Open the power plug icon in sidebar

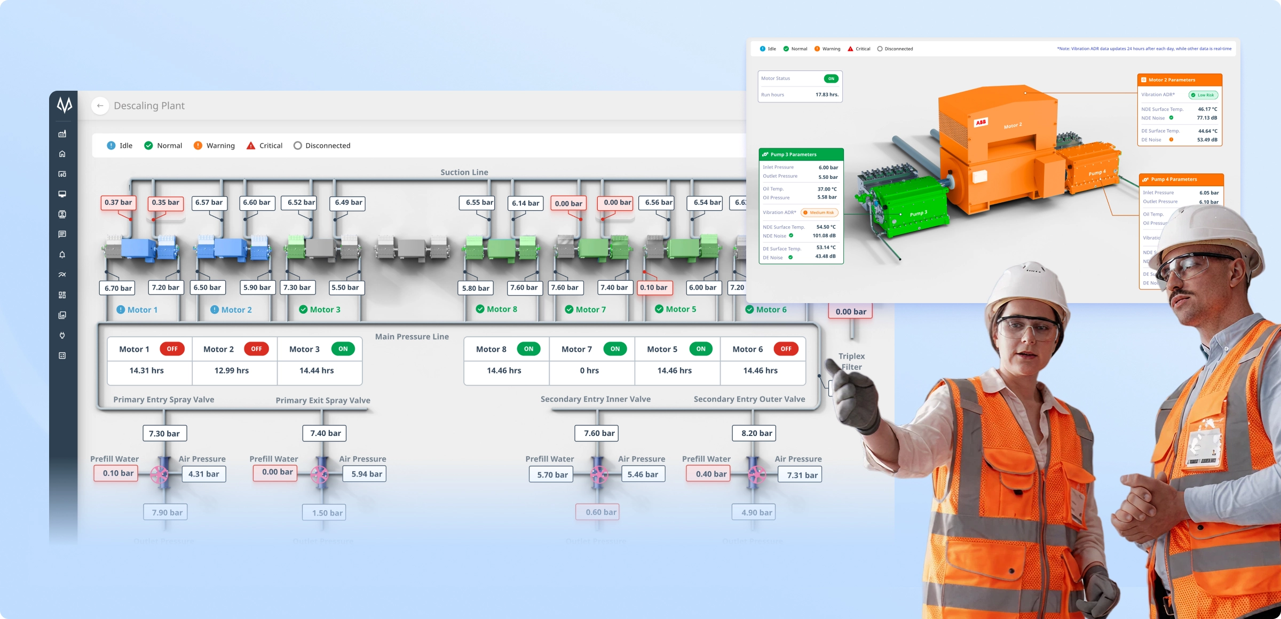(62, 336)
